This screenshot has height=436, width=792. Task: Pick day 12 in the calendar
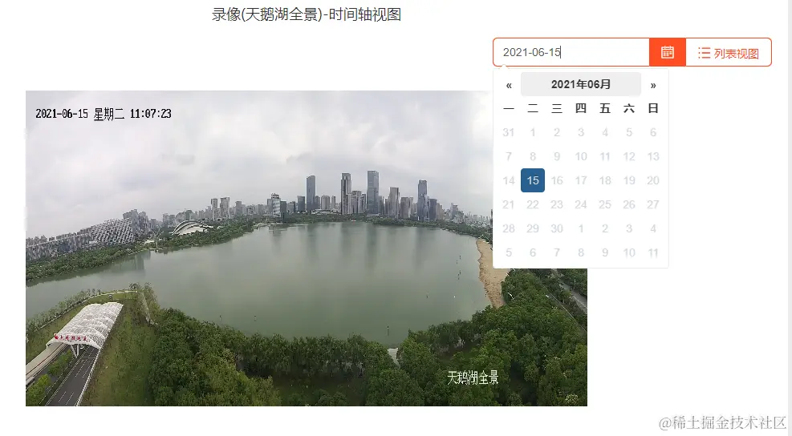click(x=629, y=156)
